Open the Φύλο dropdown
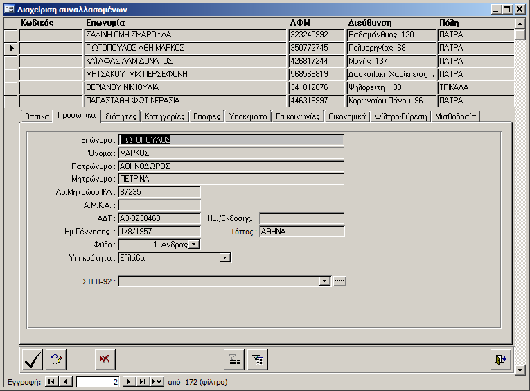This screenshot has height=391, width=530. click(194, 244)
